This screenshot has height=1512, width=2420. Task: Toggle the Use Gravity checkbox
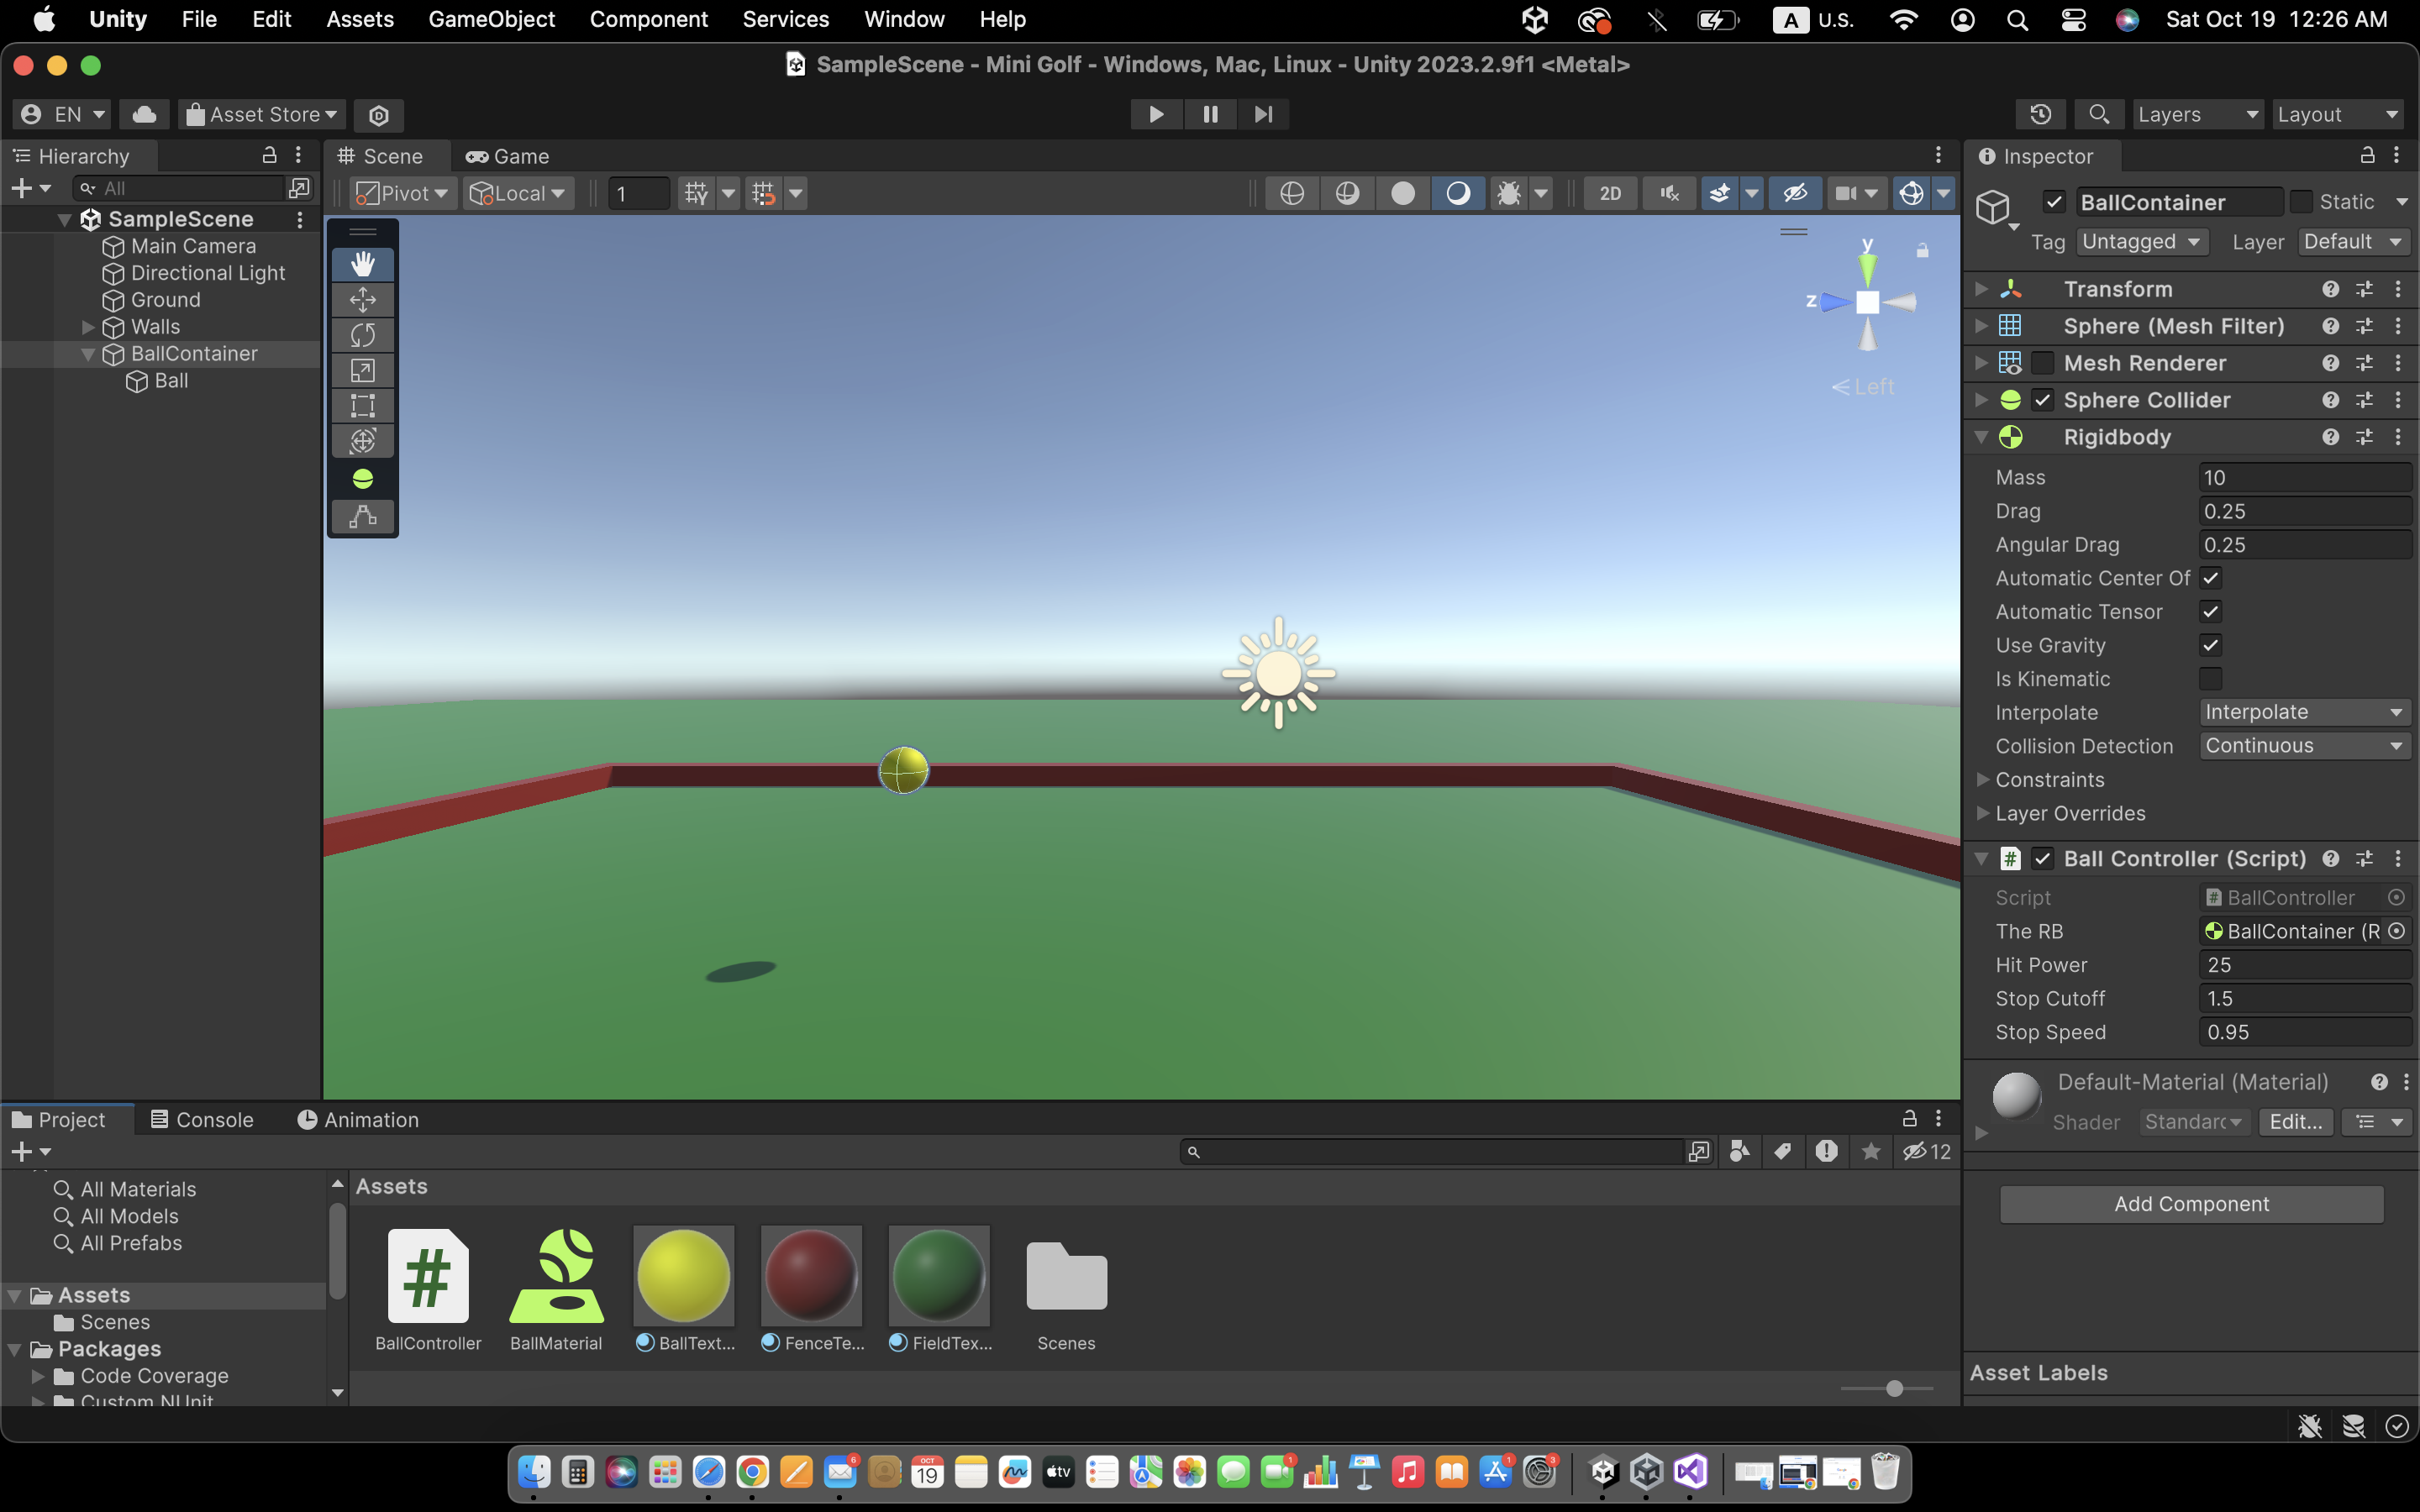point(2210,645)
